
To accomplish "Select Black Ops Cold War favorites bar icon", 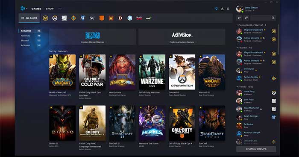I will [x=139, y=18].
